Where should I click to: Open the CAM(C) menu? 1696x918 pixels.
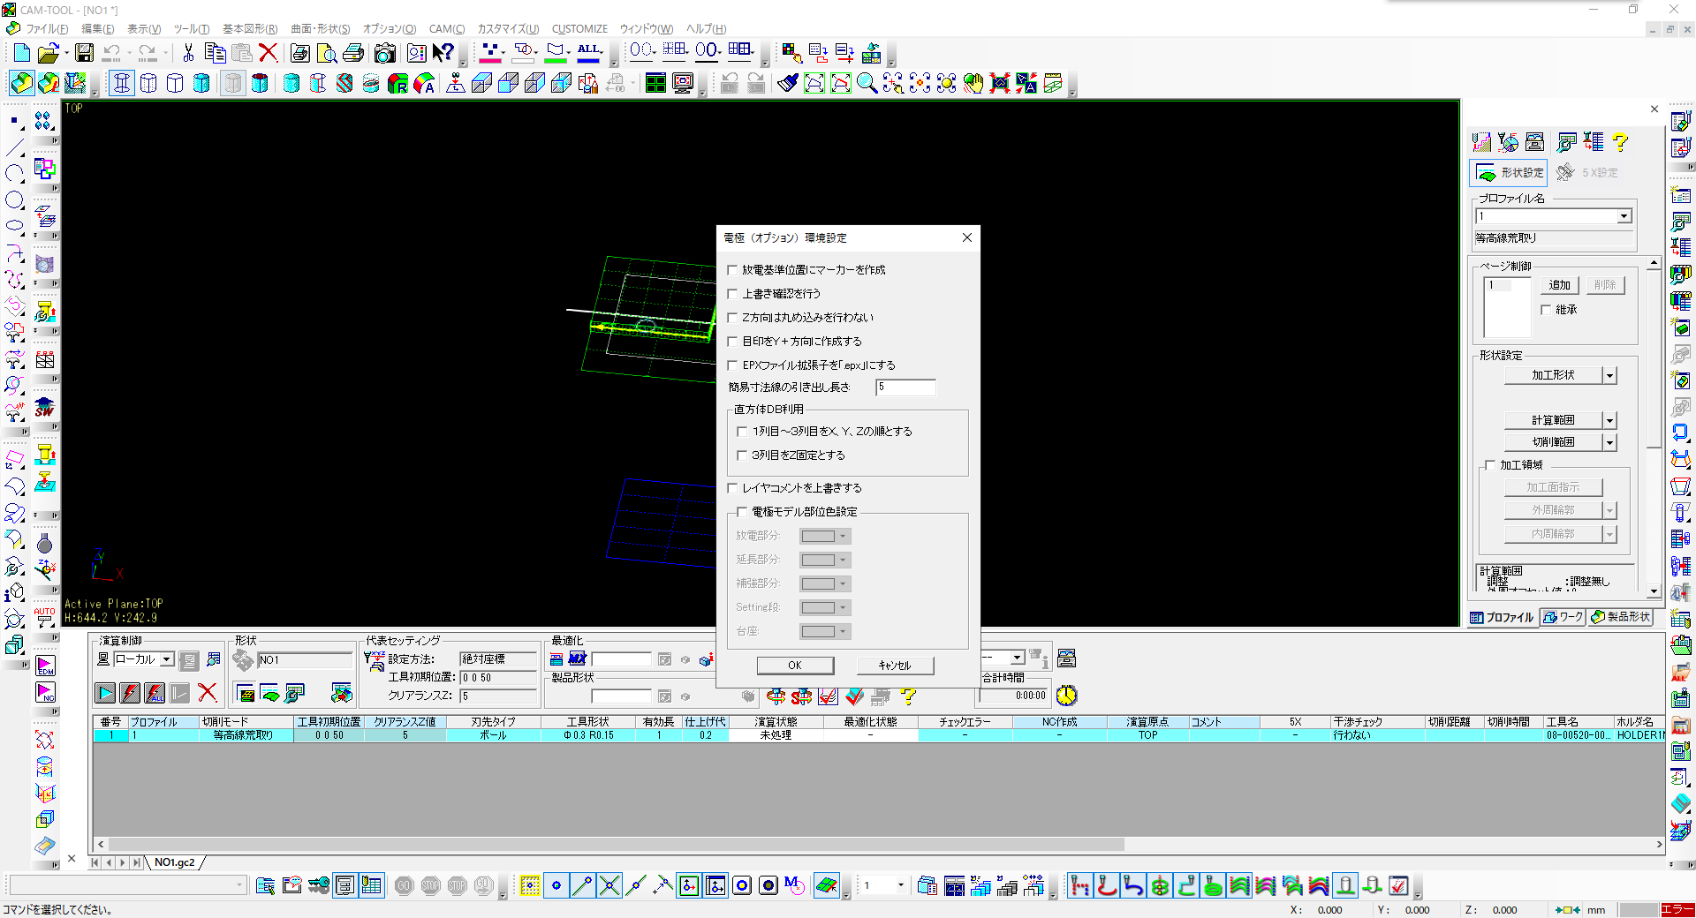[446, 29]
